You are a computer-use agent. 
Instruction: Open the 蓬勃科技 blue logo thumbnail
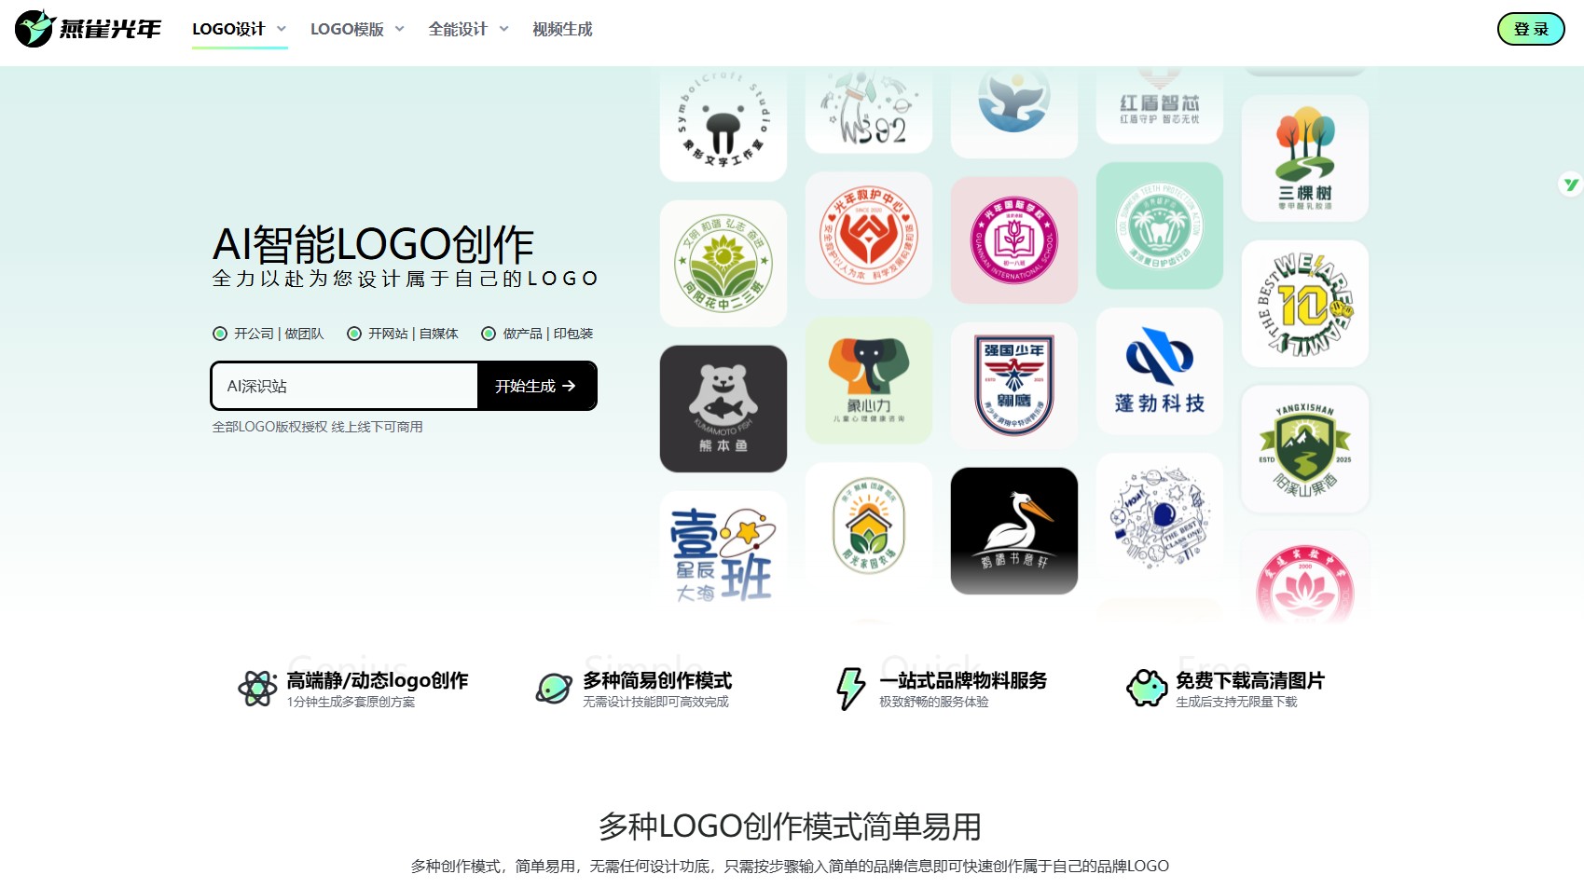click(1159, 371)
